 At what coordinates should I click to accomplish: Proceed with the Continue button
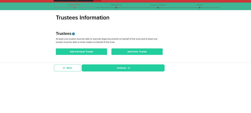tap(123, 68)
